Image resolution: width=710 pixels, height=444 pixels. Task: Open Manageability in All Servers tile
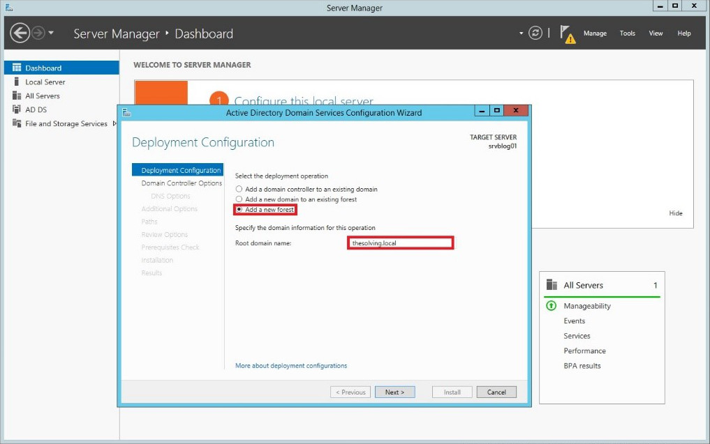(587, 306)
